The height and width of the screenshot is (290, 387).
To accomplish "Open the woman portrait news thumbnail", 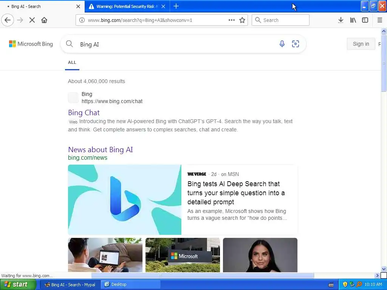I will [x=260, y=255].
